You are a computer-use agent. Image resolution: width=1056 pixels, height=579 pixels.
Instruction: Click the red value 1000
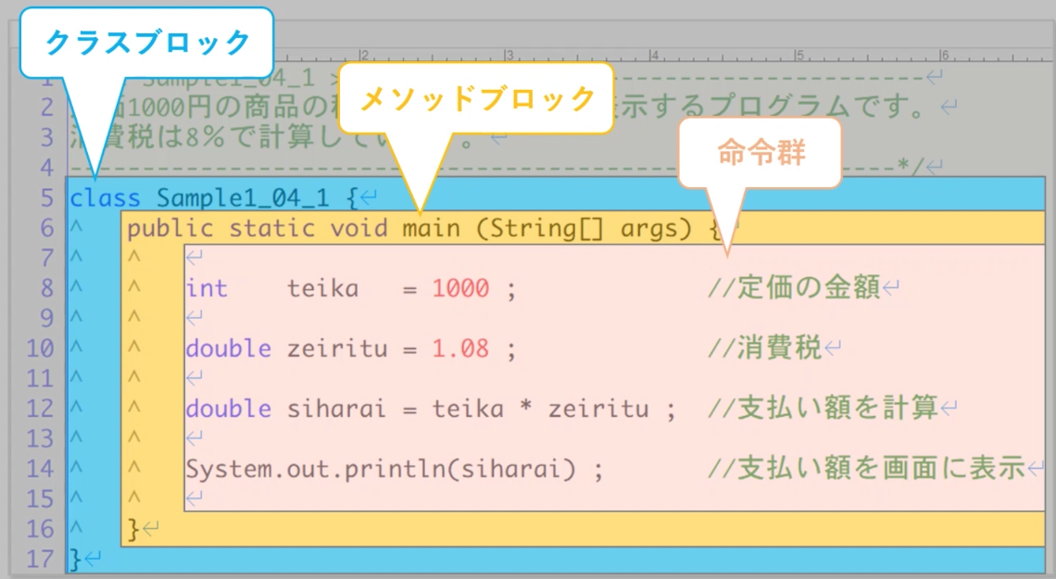(460, 288)
